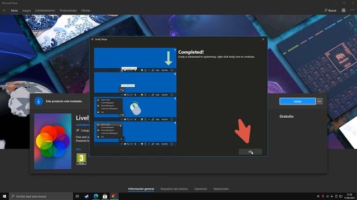
Task: Switch to the Inicio tab
Action: click(15, 11)
